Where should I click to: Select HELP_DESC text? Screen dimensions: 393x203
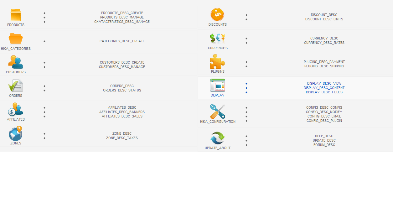324,136
